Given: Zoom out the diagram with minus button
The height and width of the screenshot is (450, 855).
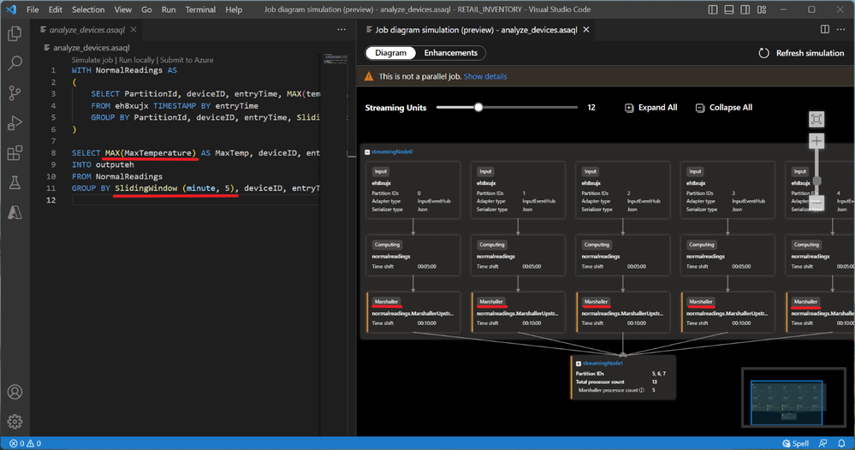Looking at the screenshot, I should coord(816,203).
